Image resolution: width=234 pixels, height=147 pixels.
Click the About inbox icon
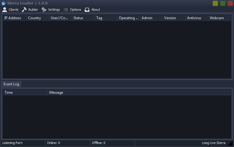click(x=87, y=10)
